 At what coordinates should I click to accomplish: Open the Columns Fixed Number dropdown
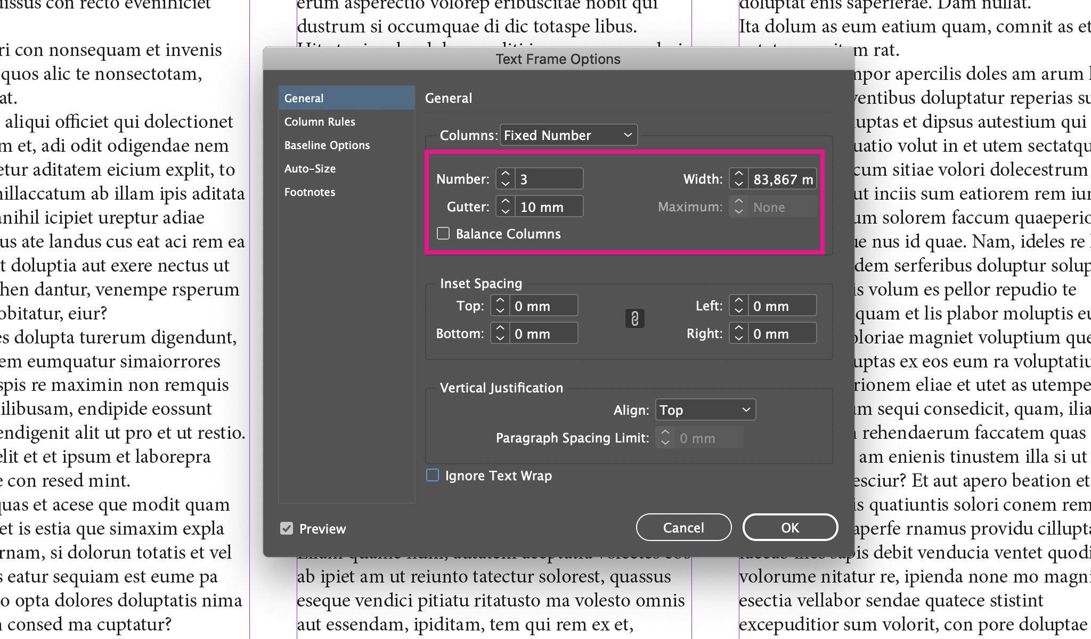[x=568, y=135]
